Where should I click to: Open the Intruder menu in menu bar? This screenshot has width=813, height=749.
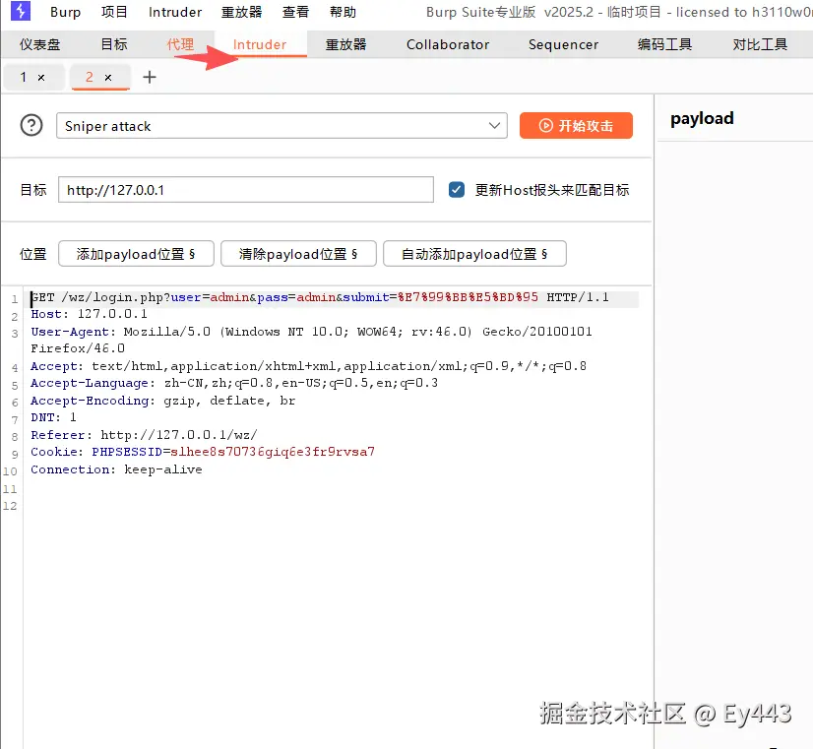tap(175, 12)
